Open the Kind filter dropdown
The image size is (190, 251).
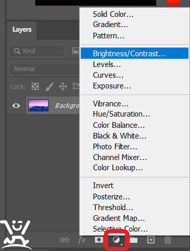tap(37, 51)
